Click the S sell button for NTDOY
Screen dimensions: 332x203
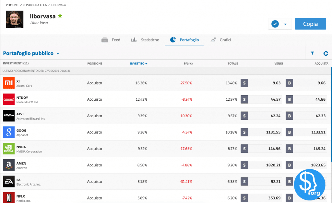[x=244, y=99]
